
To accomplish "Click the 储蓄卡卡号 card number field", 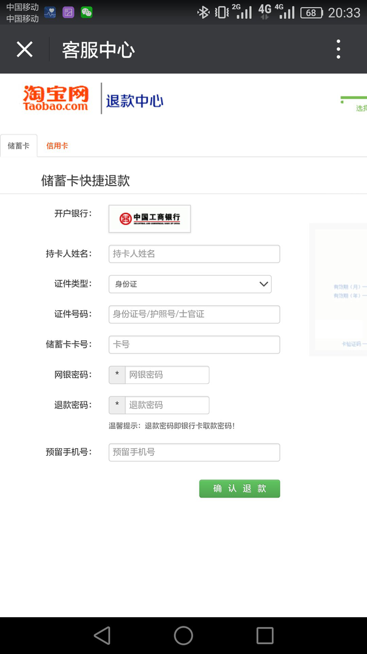I will pos(194,344).
